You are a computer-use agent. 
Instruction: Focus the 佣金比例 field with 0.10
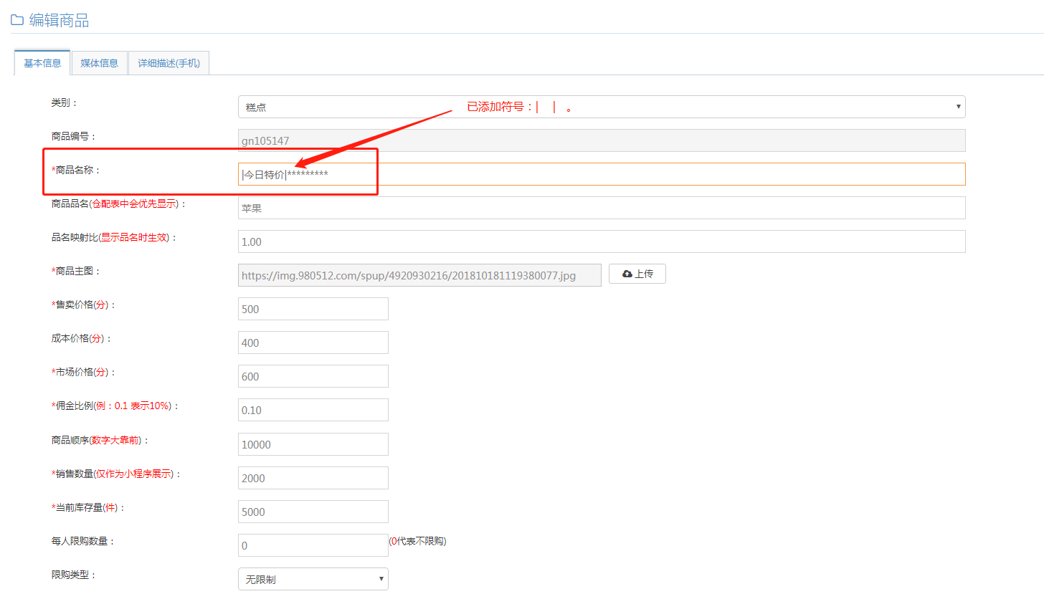[313, 410]
